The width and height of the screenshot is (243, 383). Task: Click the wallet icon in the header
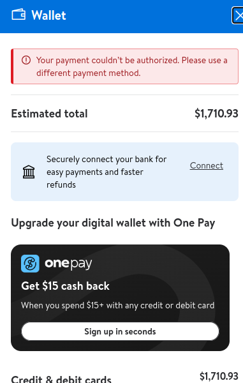click(x=18, y=15)
